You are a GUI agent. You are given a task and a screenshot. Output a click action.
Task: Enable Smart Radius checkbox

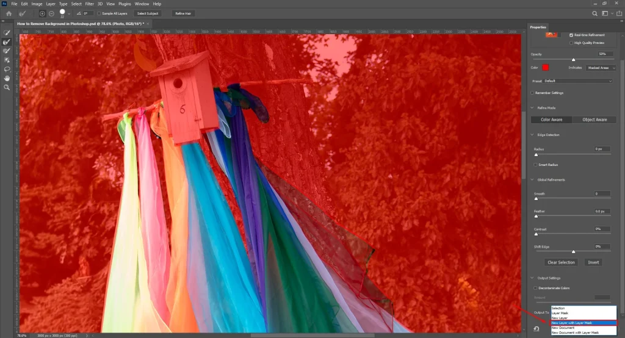pyautogui.click(x=535, y=165)
